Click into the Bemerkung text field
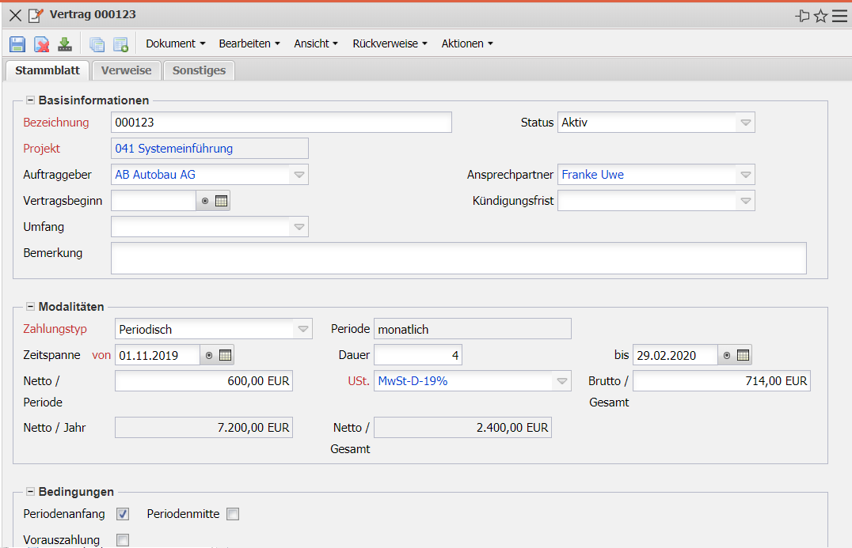Image resolution: width=852 pixels, height=548 pixels. click(458, 259)
